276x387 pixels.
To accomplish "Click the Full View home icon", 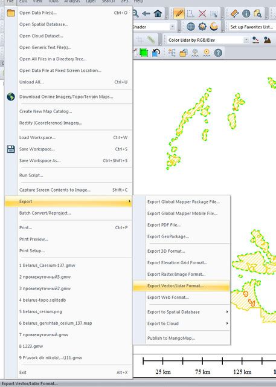I will pyautogui.click(x=158, y=13).
